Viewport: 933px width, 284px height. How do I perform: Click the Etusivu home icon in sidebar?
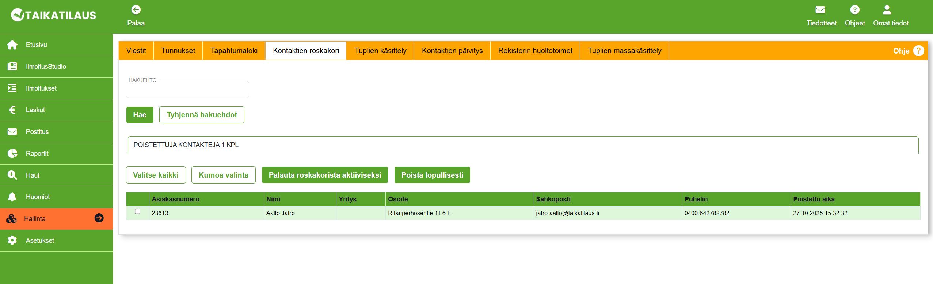[12, 45]
